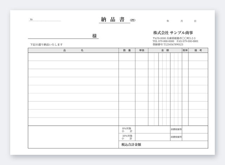Click the 税込合計金額 total field
225x165 pixels.
coord(163,145)
